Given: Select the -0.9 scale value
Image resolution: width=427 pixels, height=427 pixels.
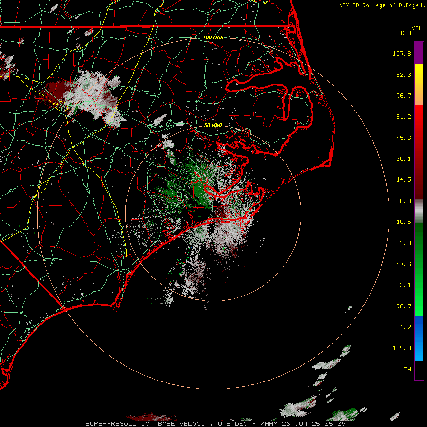Looking at the screenshot, I should (404, 201).
